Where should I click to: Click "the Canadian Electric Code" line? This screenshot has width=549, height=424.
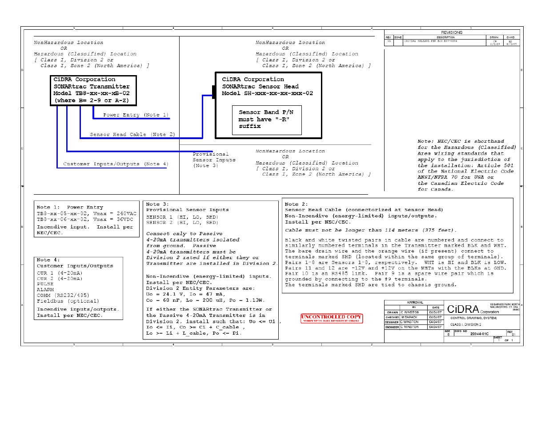point(461,183)
